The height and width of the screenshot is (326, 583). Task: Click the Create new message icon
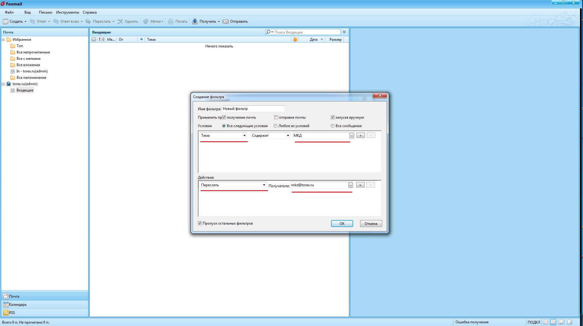pyautogui.click(x=5, y=21)
